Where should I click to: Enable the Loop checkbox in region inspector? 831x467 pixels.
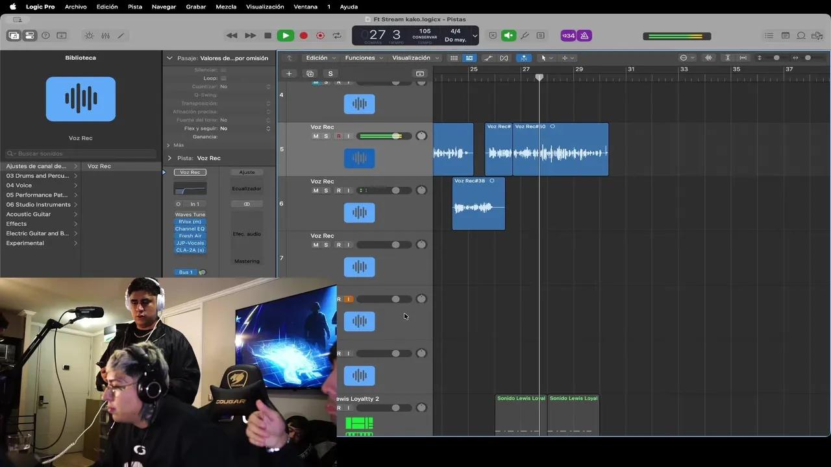pos(223,78)
